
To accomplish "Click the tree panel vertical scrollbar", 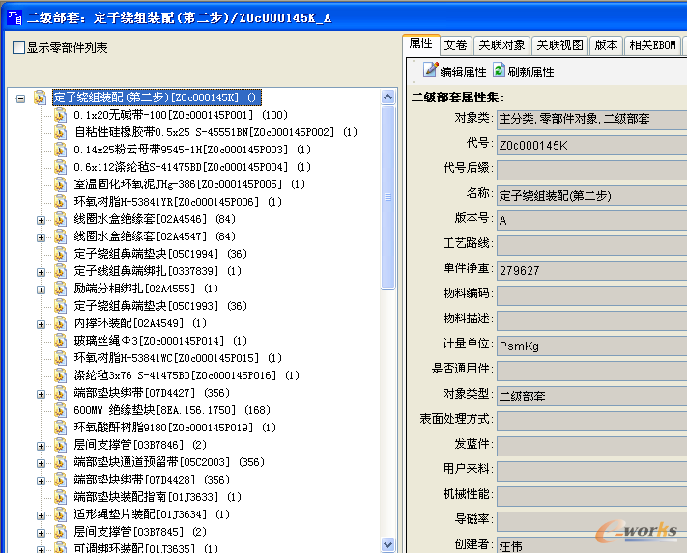I will point(388,290).
